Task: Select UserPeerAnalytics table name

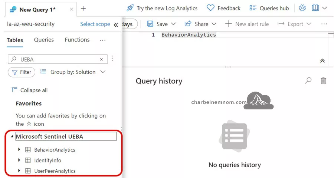Action: pyautogui.click(x=55, y=171)
